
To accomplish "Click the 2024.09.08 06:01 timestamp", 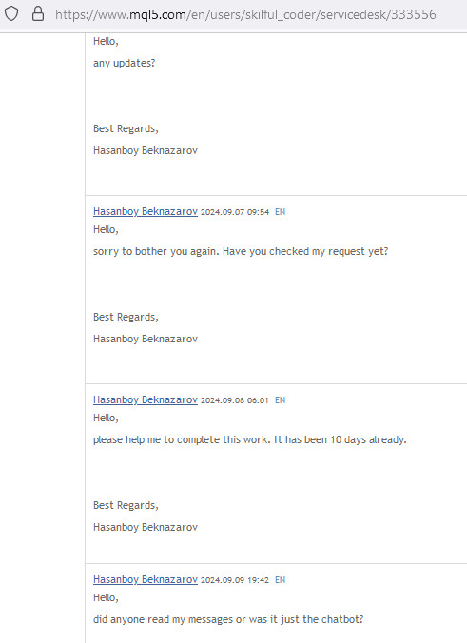I will pos(235,400).
